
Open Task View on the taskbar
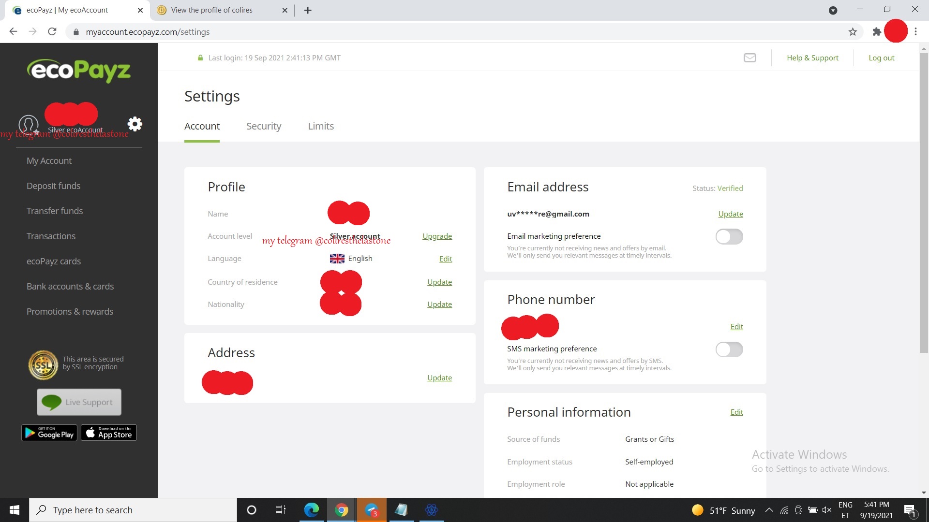click(x=281, y=510)
